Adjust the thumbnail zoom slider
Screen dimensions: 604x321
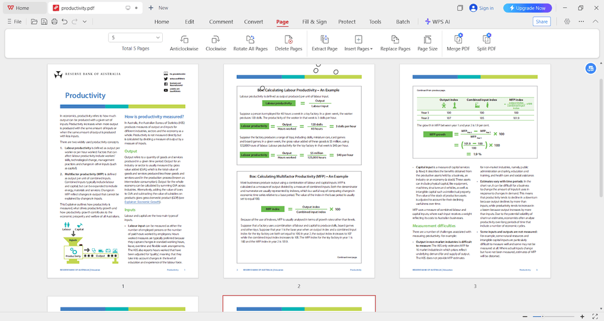coord(543,317)
